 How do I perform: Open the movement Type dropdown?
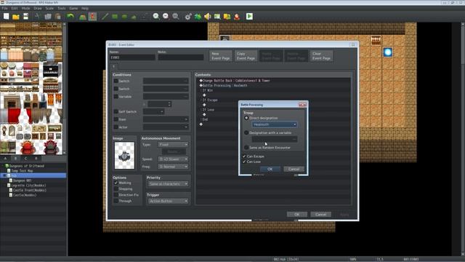click(173, 144)
